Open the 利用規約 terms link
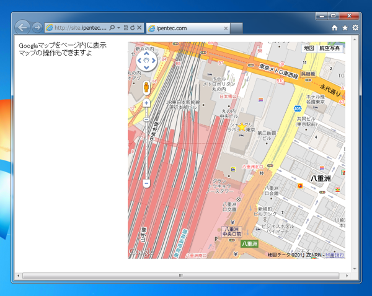Viewport: 372px width, 296px height. coord(335,255)
